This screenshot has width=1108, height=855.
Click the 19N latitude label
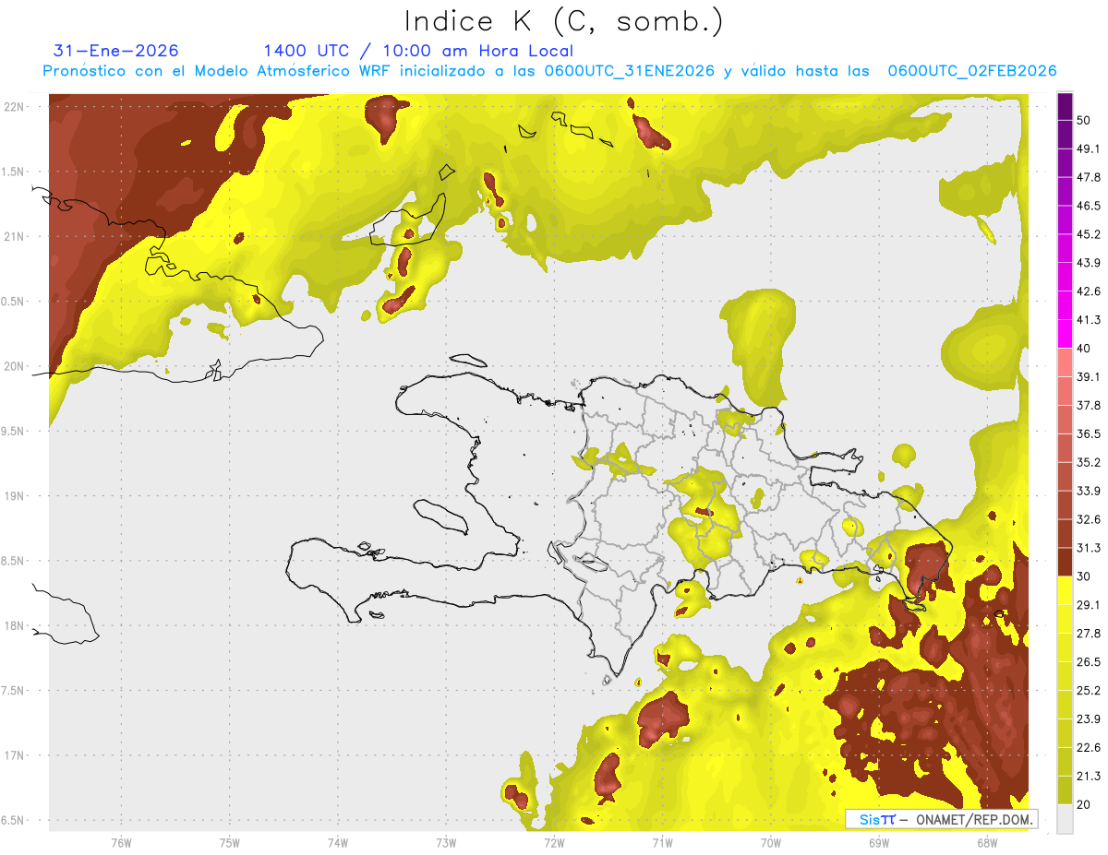tap(15, 496)
